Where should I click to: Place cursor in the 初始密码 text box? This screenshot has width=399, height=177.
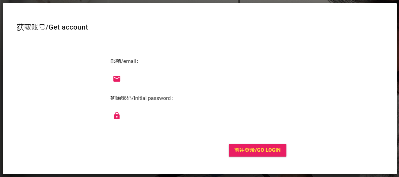(x=208, y=116)
